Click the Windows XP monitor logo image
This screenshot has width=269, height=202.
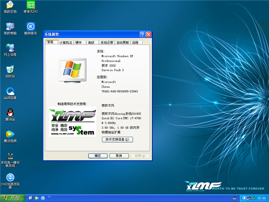pos(73,71)
